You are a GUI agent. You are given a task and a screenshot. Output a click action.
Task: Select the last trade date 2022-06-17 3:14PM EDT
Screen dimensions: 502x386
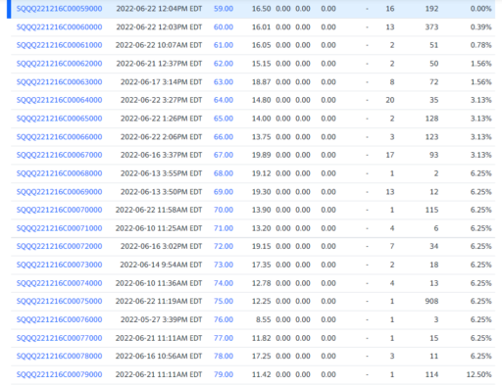161,82
